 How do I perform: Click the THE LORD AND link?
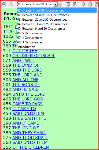tap(27, 75)
